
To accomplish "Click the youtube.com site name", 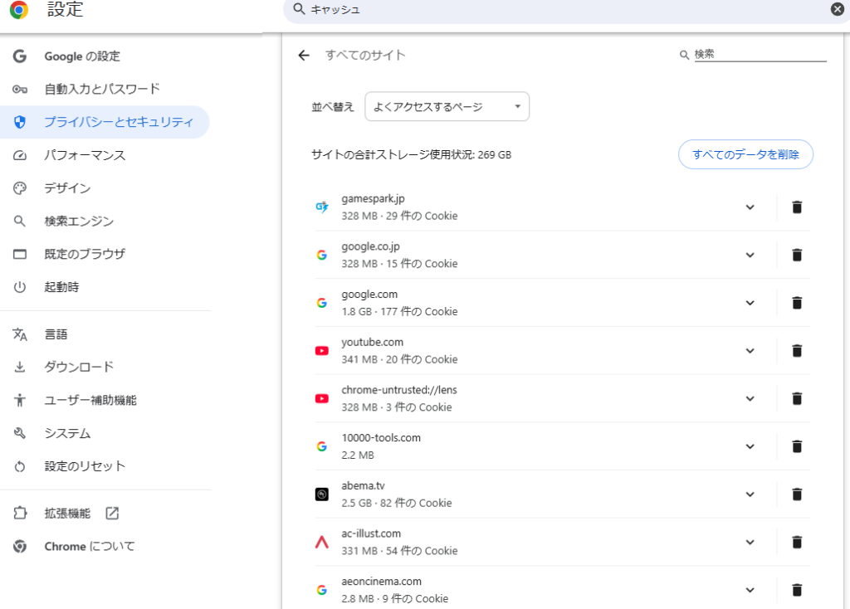I will point(372,342).
